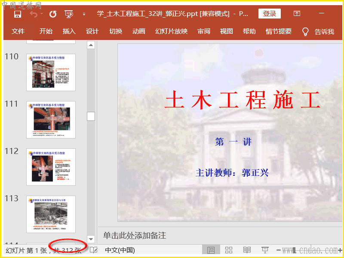Select slide 113 thumbnail
The image size is (344, 258).
point(51,214)
